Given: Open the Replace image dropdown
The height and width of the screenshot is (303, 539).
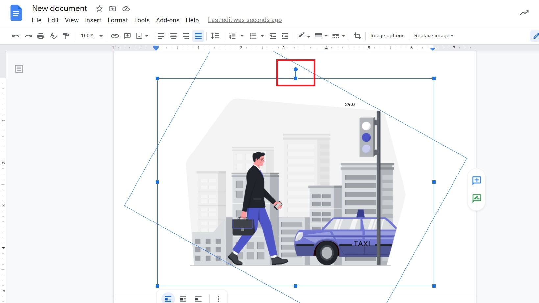Looking at the screenshot, I should pos(433,35).
